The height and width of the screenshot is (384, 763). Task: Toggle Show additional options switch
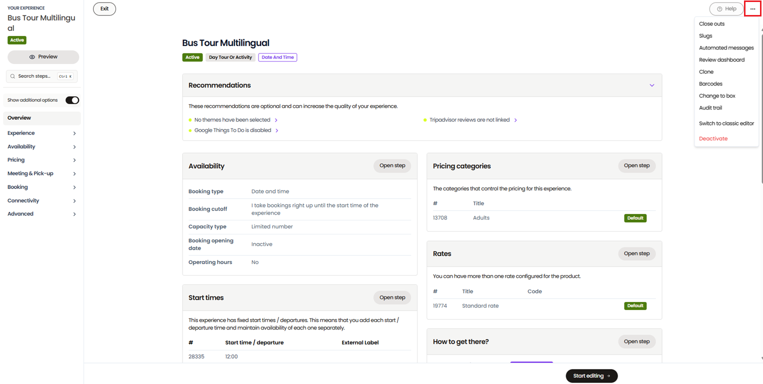point(72,100)
